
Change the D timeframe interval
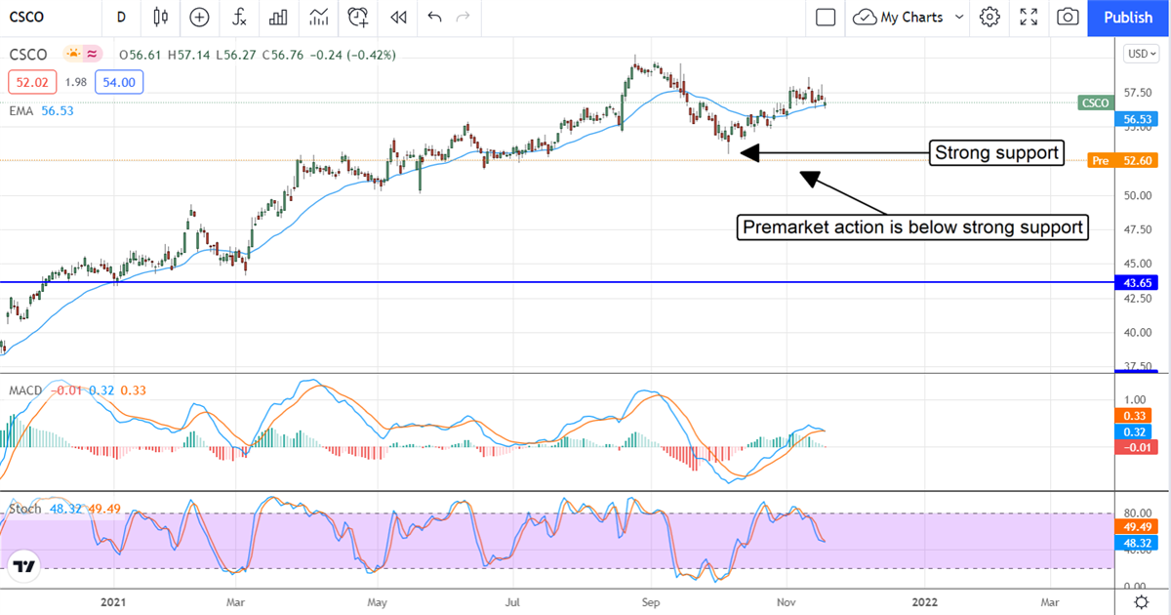click(121, 17)
